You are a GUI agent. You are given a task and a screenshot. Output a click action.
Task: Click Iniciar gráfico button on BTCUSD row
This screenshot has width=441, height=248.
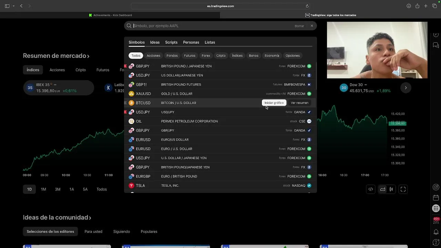274,103
